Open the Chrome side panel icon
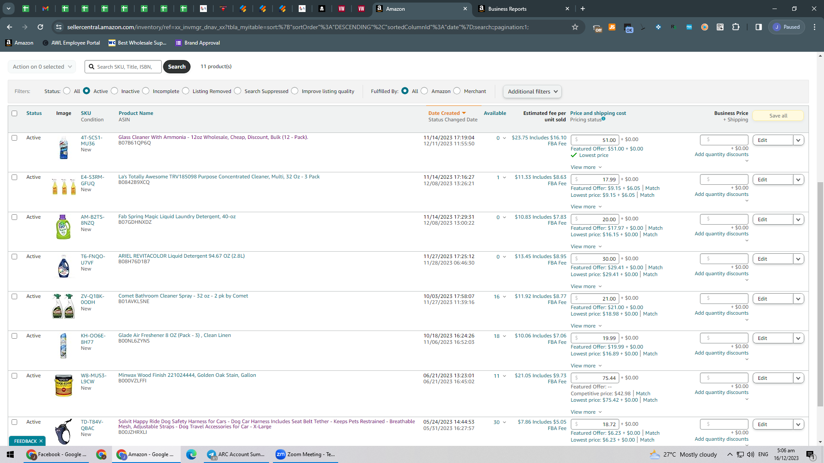Image resolution: width=824 pixels, height=463 pixels. [x=759, y=27]
